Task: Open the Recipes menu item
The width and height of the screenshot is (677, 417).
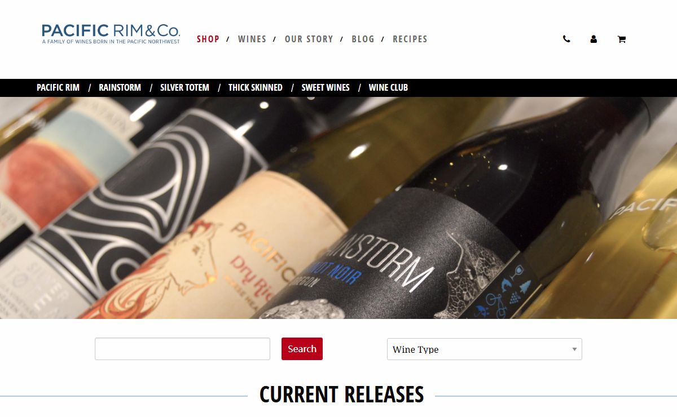Action: [x=410, y=39]
